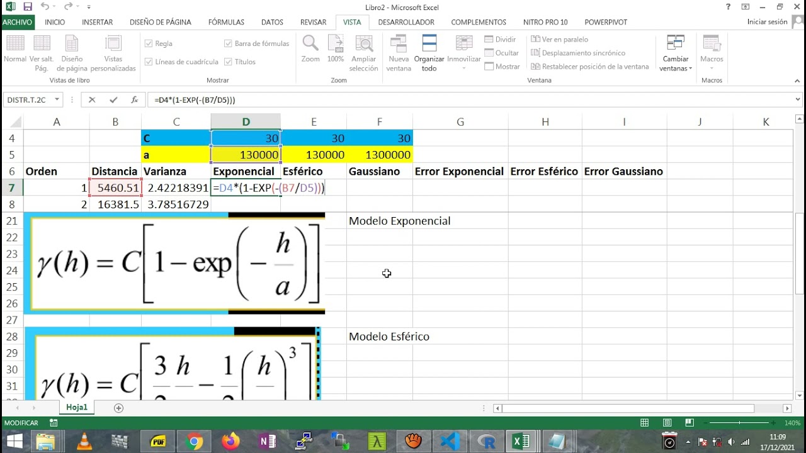Select cell with Modelo Exponencial
The height and width of the screenshot is (453, 806).
point(380,221)
